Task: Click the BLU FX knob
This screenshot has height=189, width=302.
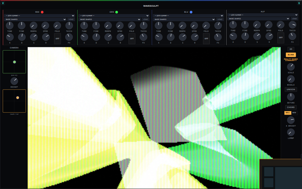Action: pos(218,37)
